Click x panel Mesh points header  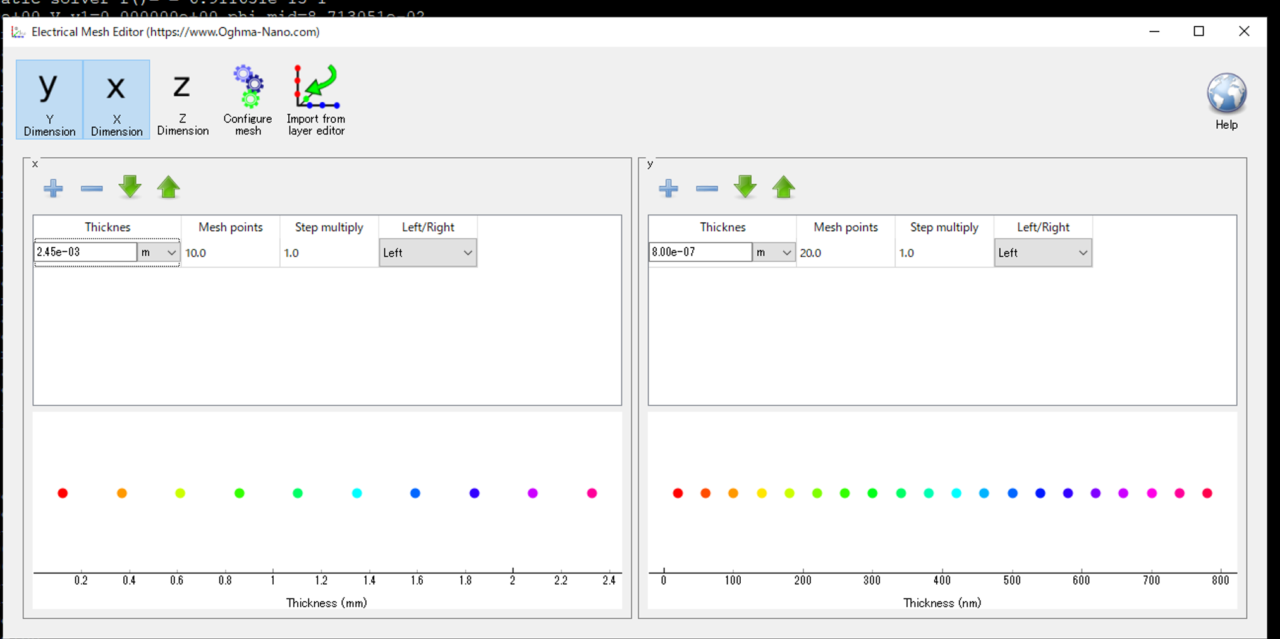(231, 227)
